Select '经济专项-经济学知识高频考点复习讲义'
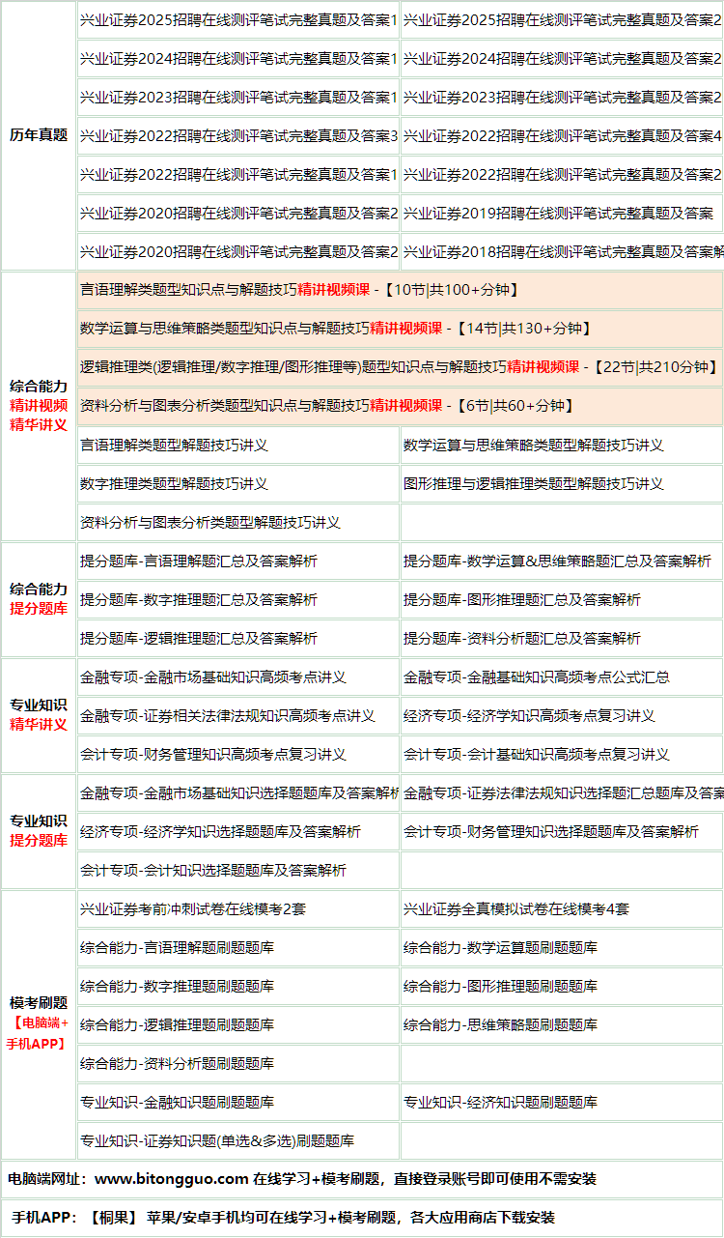 (562, 716)
